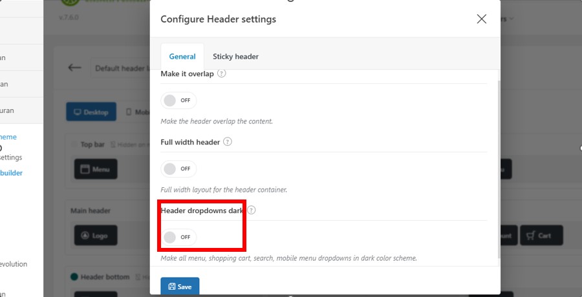Screen dimensions: 582x297
Task: Click the Header bottom green status dot
Action: (x=74, y=277)
